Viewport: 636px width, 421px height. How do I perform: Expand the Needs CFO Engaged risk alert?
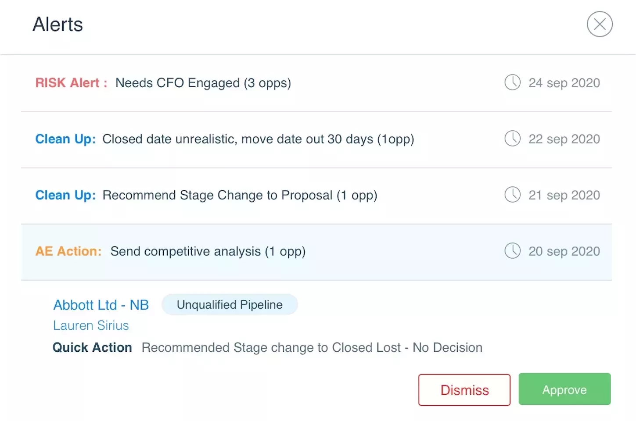pos(203,83)
